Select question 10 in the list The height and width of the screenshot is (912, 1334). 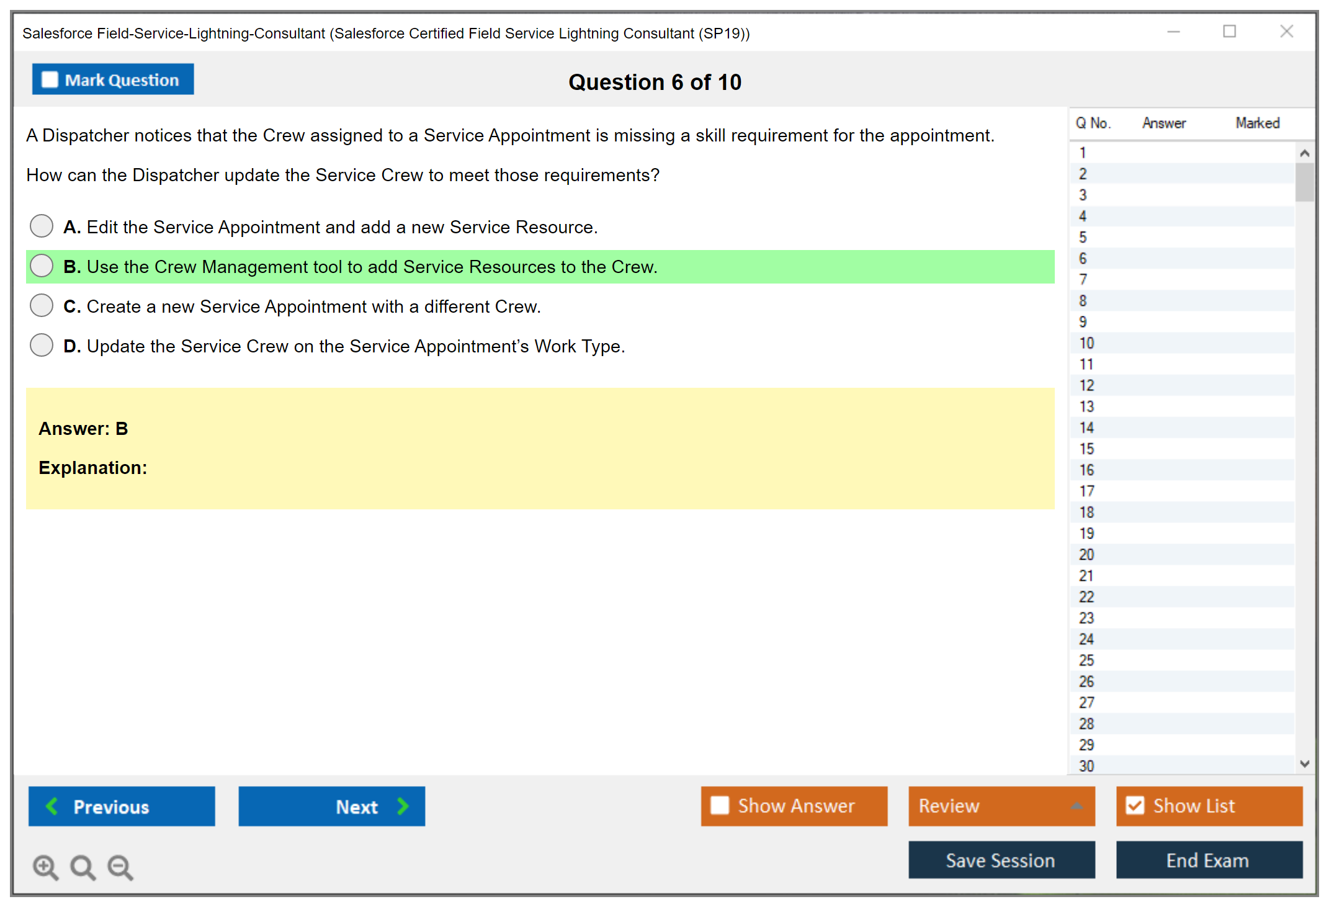(x=1086, y=343)
